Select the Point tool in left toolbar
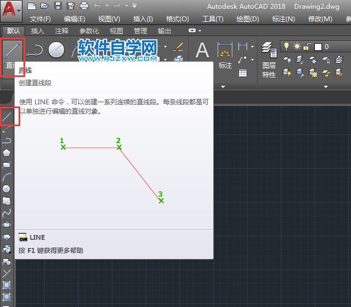 [x=7, y=273]
